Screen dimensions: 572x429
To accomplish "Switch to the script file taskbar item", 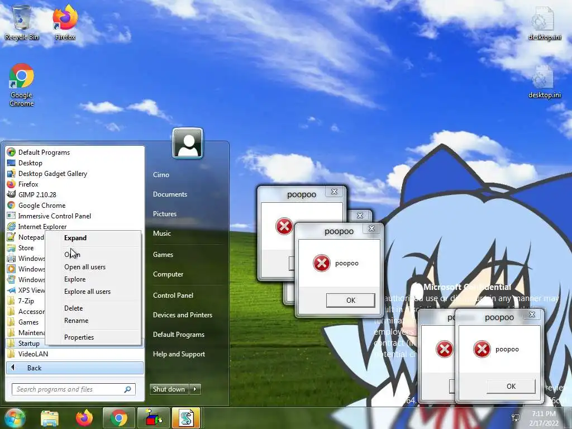I will pyautogui.click(x=186, y=418).
